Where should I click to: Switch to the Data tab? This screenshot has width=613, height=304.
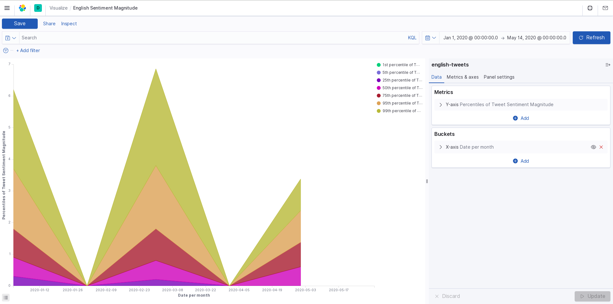[x=436, y=77]
